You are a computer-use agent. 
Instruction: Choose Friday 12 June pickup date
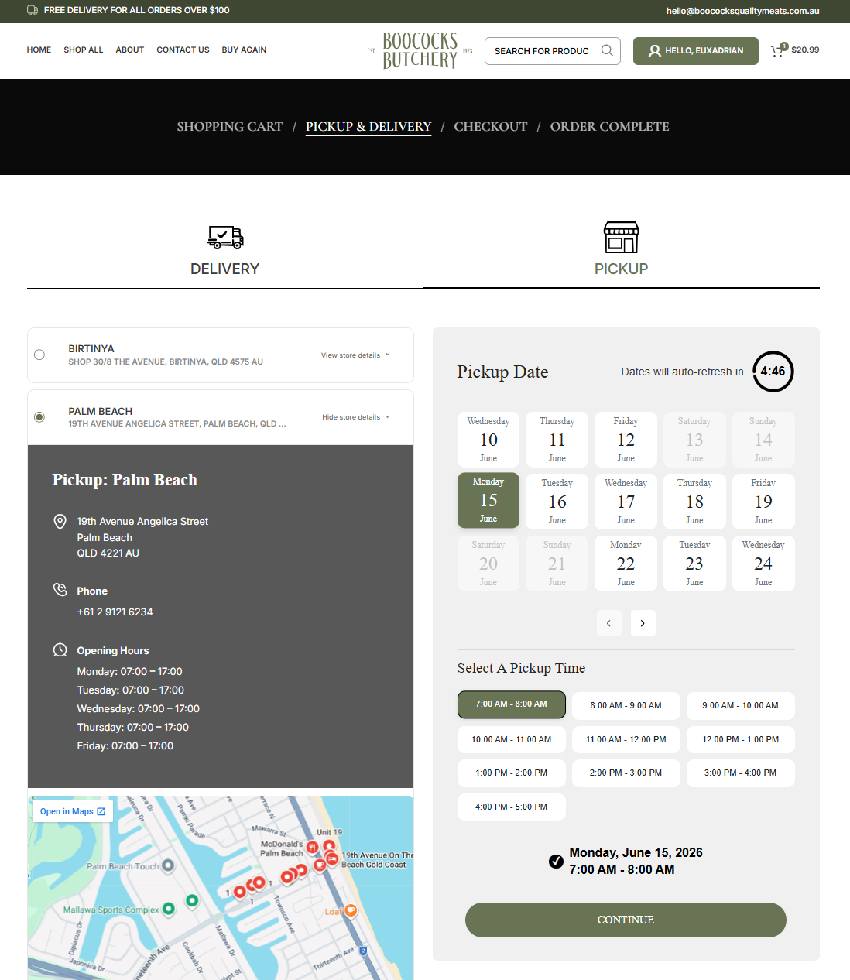click(626, 440)
